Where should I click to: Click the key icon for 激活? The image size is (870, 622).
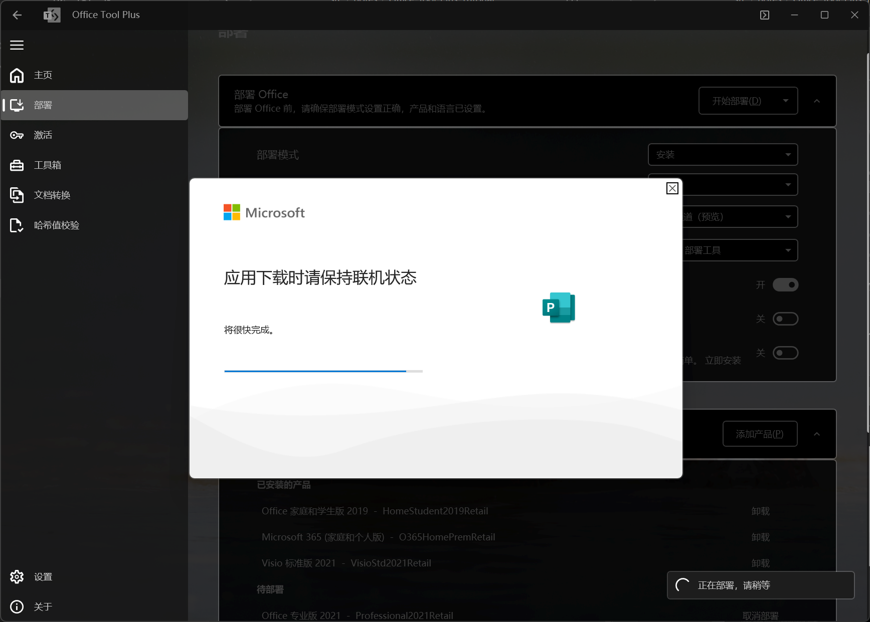17,135
